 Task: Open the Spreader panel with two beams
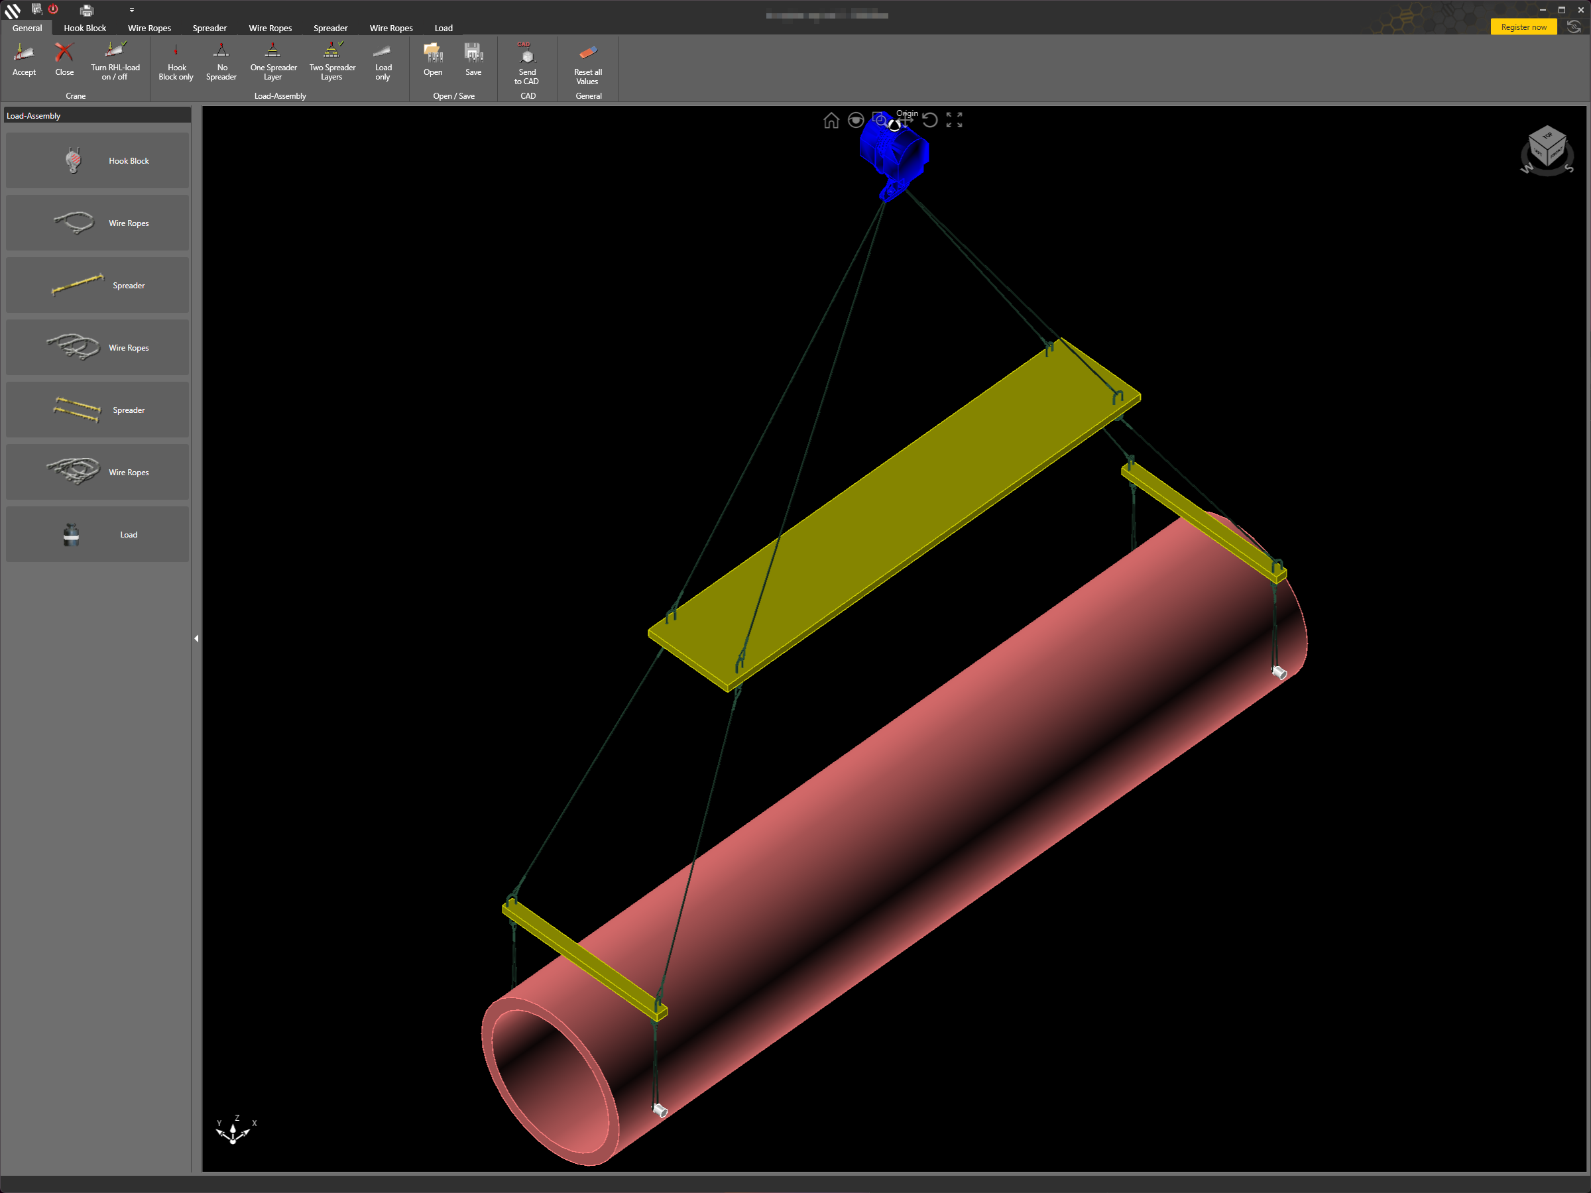98,410
